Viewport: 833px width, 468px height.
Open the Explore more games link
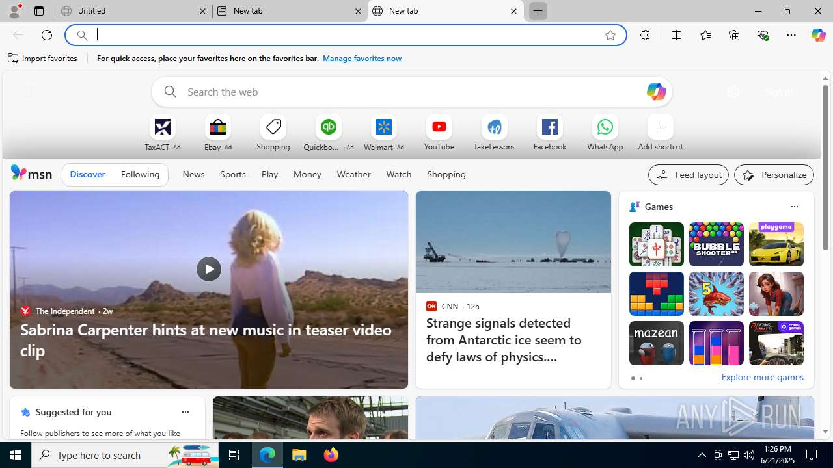762,377
